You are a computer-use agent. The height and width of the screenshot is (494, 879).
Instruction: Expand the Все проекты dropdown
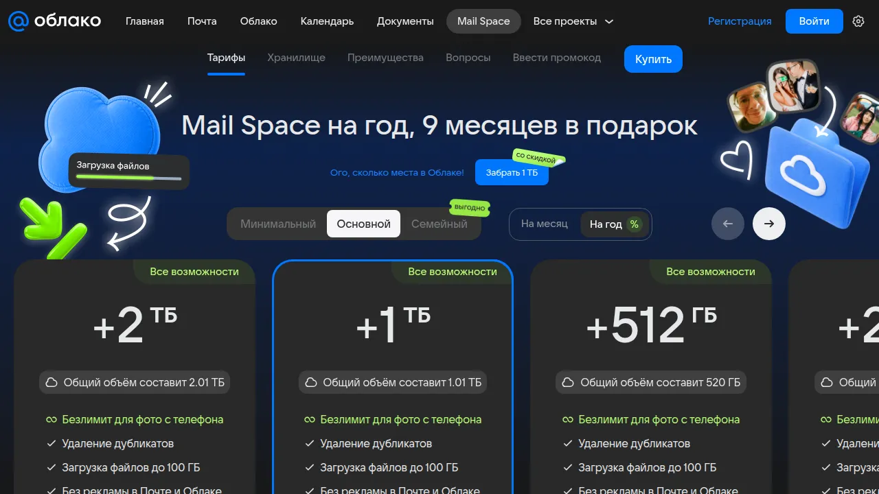coord(573,21)
